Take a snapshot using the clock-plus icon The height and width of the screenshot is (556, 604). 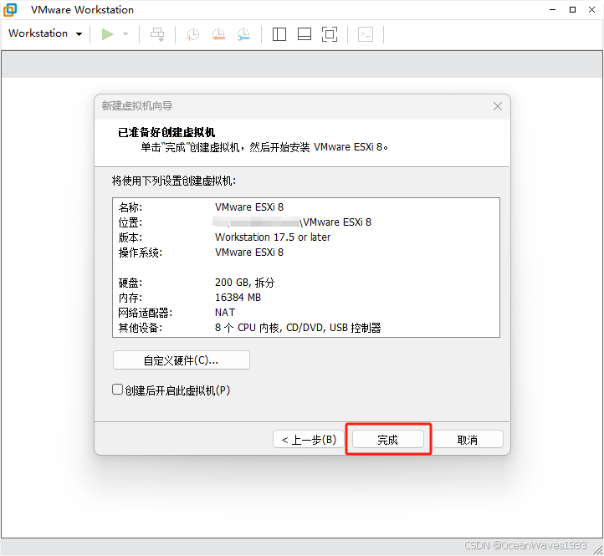click(x=192, y=34)
